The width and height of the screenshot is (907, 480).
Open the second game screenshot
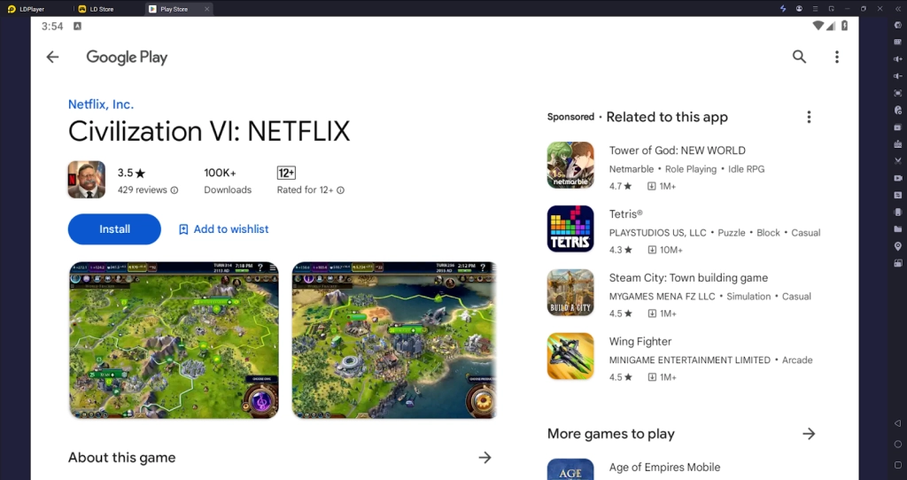(x=394, y=340)
